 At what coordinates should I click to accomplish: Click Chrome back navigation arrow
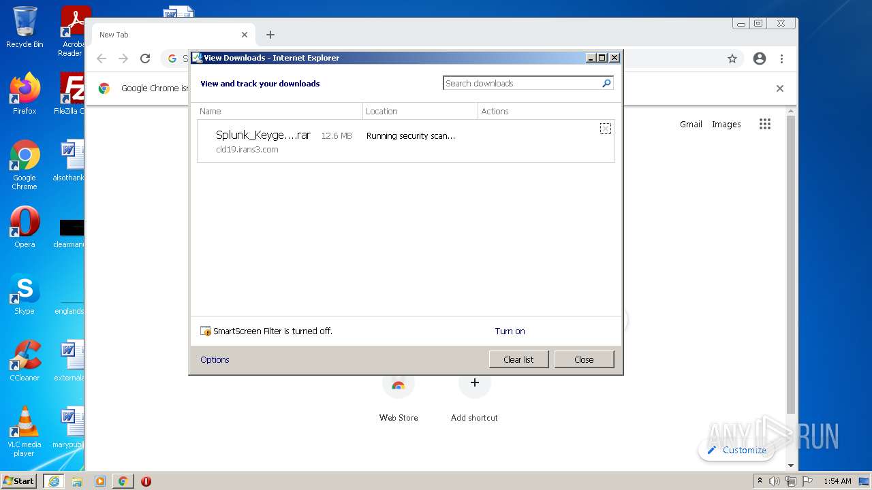click(x=102, y=59)
